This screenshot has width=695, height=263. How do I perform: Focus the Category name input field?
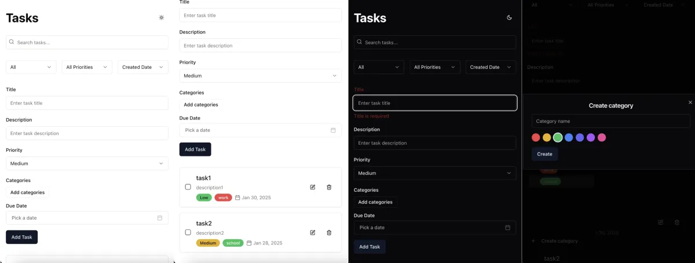(610, 121)
